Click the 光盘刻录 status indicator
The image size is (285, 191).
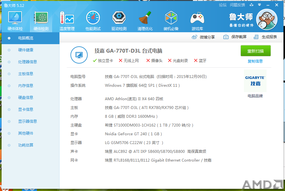point(178,61)
